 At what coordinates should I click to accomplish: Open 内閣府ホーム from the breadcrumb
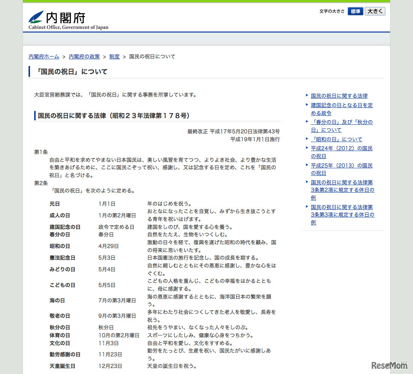click(44, 56)
